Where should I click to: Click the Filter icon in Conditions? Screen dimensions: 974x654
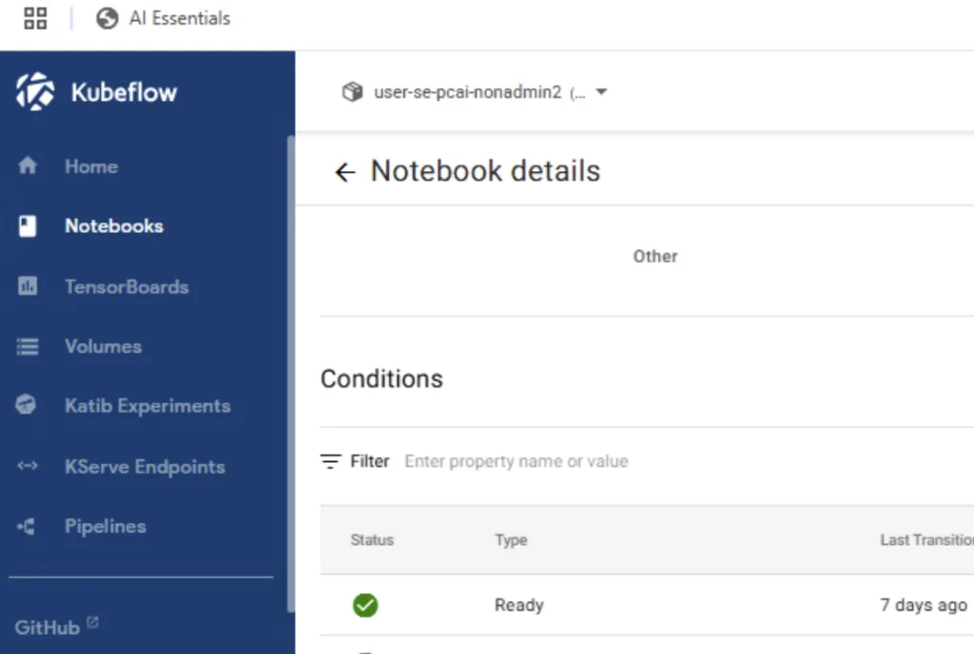coord(331,462)
